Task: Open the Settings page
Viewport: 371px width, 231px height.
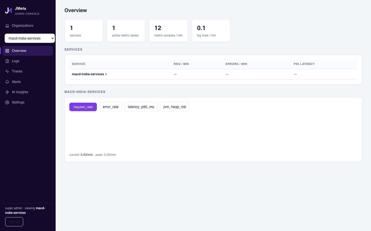Action: [x=28, y=102]
